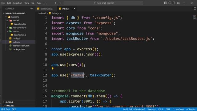Open the View menu
This screenshot has height=111, width=197.
click(x=27, y=3)
